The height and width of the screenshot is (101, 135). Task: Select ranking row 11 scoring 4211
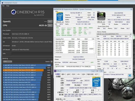pos(27,90)
